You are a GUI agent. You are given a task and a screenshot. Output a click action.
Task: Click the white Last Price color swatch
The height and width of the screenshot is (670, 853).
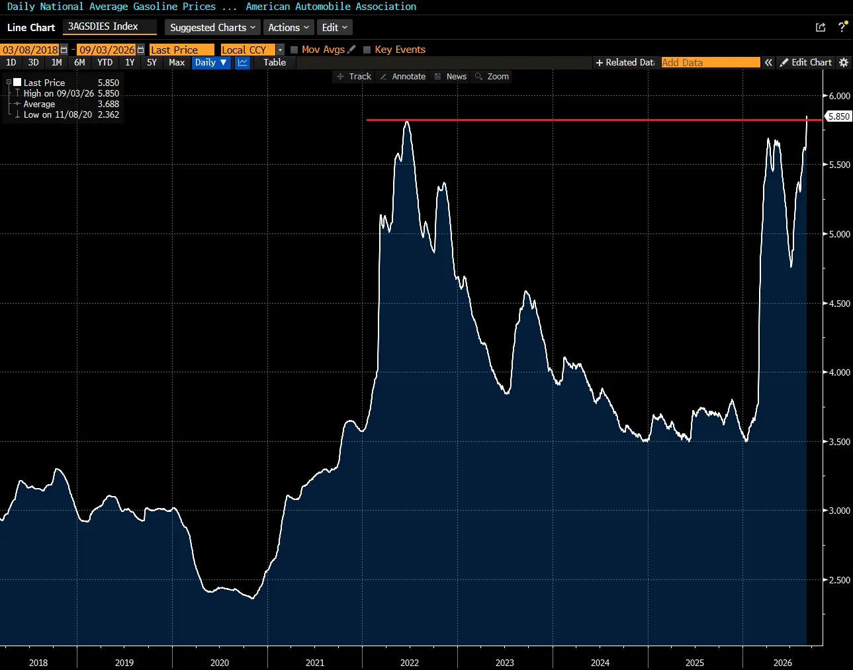pyautogui.click(x=17, y=83)
